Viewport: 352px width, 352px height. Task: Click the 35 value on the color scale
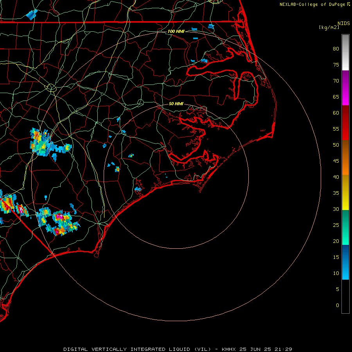[336, 193]
